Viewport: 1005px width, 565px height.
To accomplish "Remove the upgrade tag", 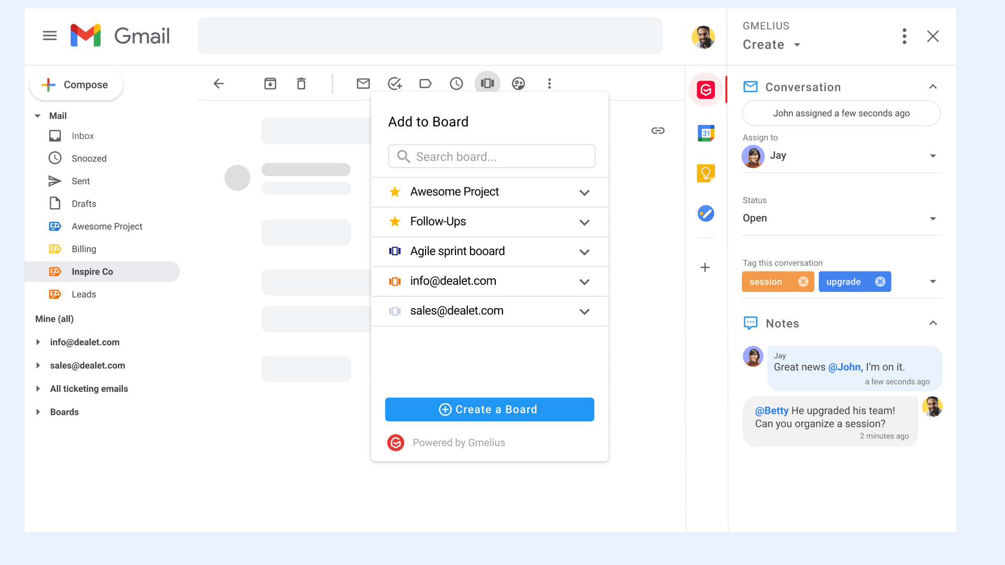I will pyautogui.click(x=880, y=282).
